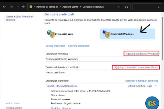164x109 pixels.
Task: Click the address bar folder icon
Action: point(31,7)
